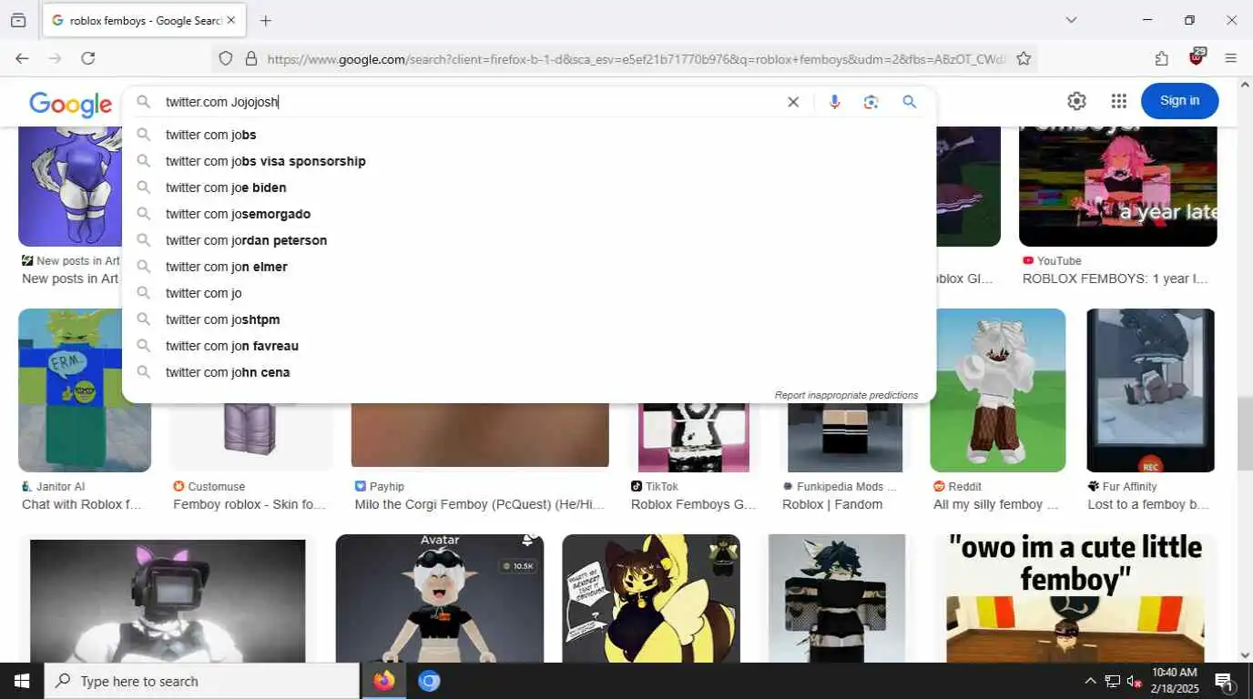This screenshot has width=1253, height=699.
Task: Open the YouTube ROBLOX FEMBOYS result thumbnail
Action: click(x=1118, y=186)
